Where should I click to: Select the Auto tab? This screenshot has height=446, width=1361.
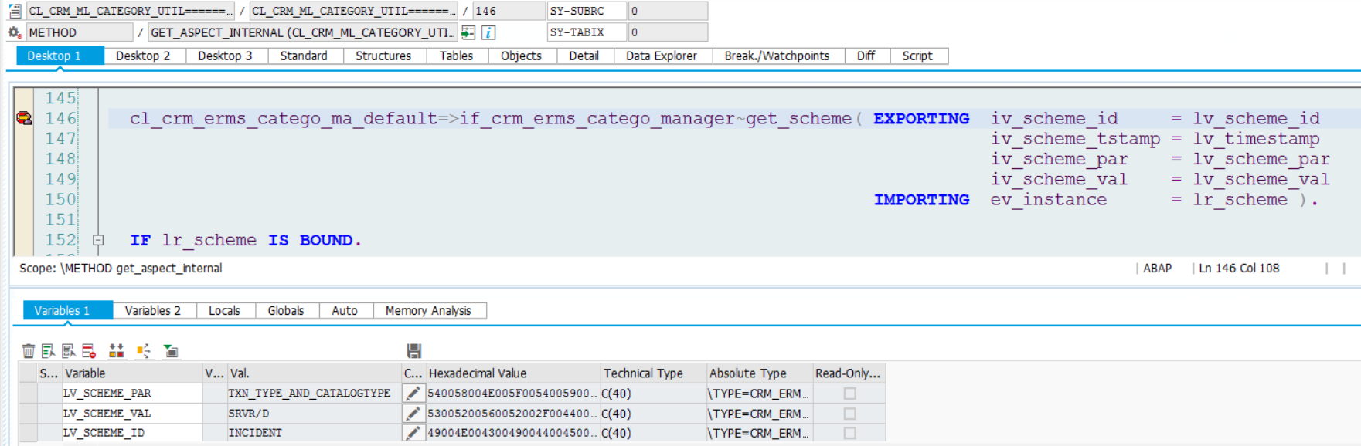[345, 310]
